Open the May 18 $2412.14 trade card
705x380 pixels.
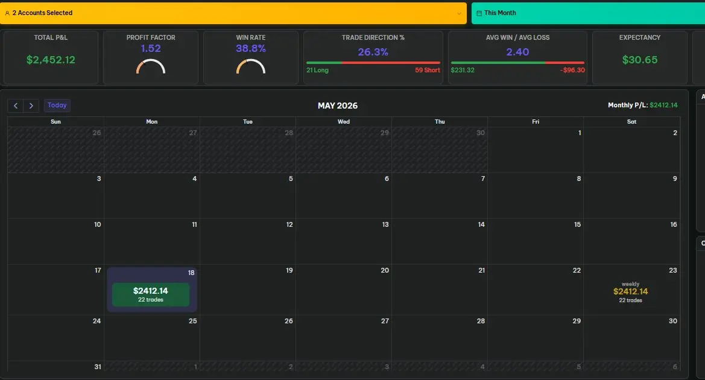point(151,294)
